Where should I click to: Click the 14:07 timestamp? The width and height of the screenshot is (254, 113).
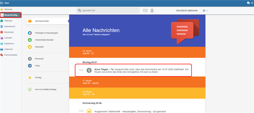click(81, 70)
